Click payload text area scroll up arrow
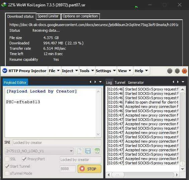189x180 pixels. click(98, 92)
